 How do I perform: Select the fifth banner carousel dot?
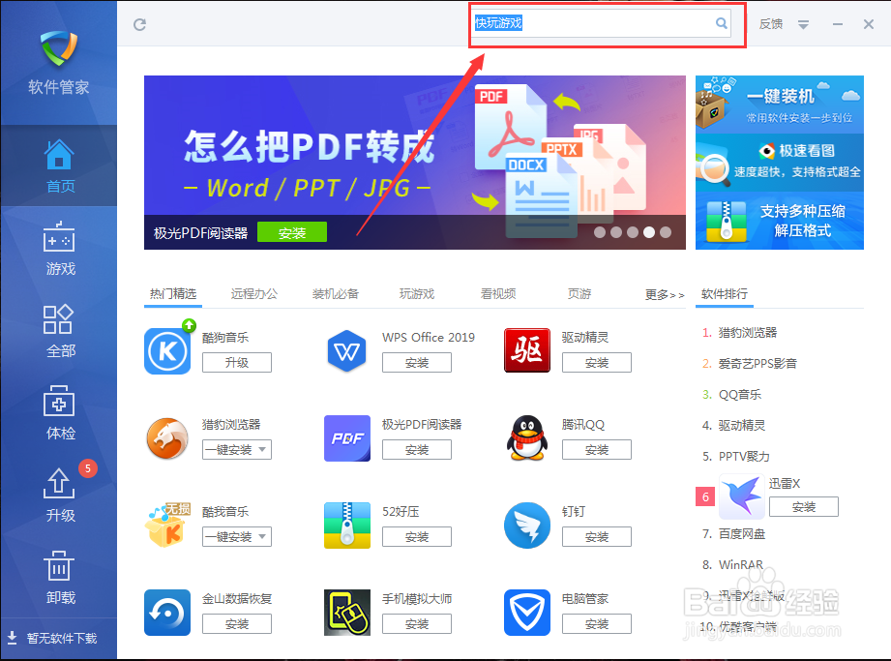pos(666,232)
